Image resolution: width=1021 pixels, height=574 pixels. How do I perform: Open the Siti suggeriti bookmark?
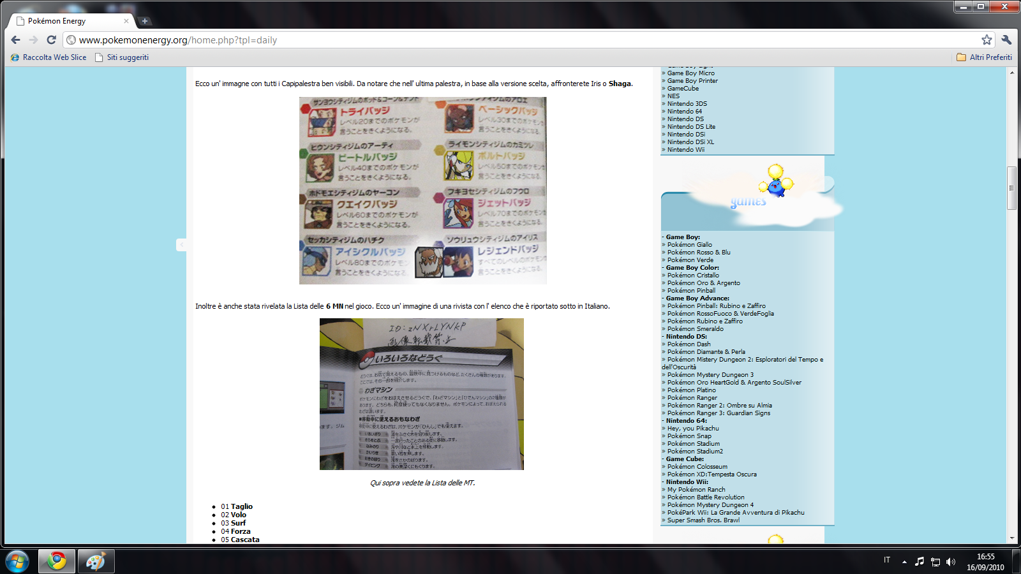121,57
